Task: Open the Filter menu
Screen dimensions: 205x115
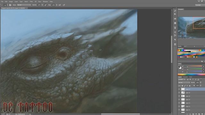Action: [x=31, y=2]
